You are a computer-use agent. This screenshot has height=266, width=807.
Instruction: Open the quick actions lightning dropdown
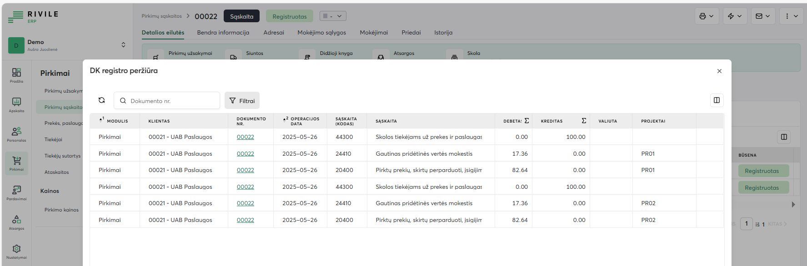(734, 16)
